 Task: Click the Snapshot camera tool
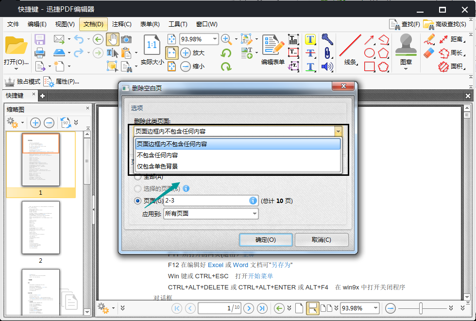tap(126, 39)
